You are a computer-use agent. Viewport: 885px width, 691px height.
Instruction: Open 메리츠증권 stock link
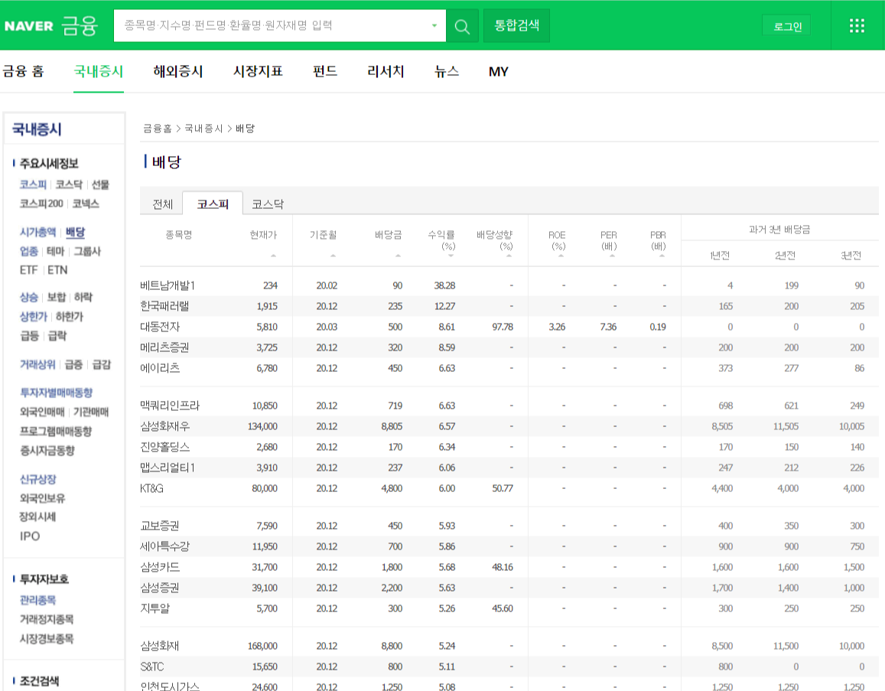pos(164,347)
